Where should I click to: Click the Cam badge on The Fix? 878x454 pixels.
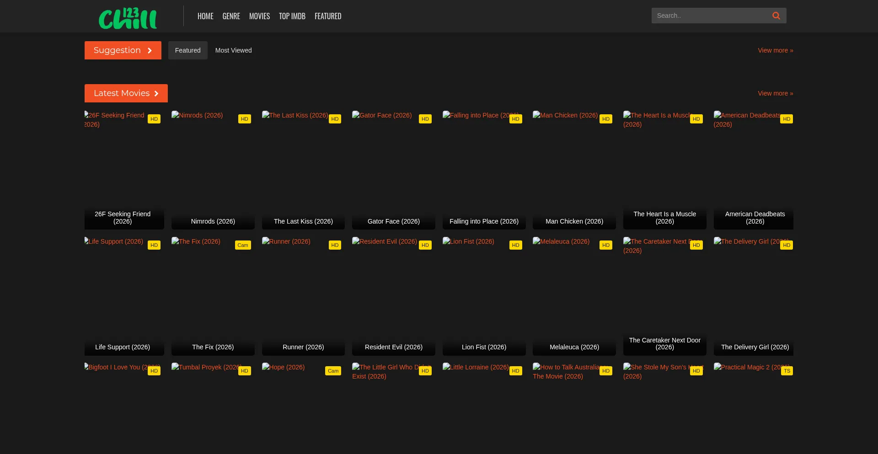[x=243, y=245]
